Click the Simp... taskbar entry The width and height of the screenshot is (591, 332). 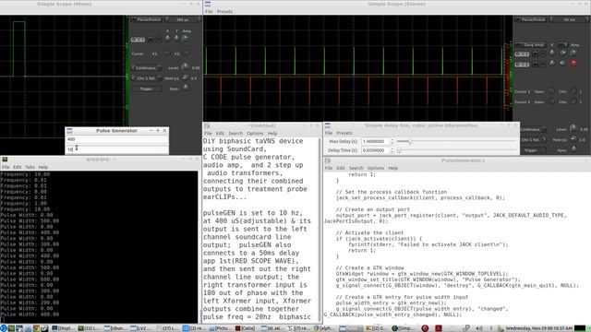403,328
